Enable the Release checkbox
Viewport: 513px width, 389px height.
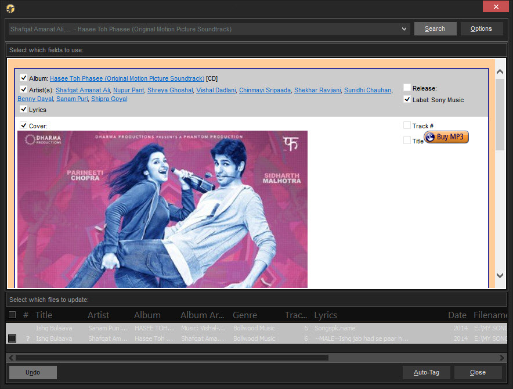[407, 88]
